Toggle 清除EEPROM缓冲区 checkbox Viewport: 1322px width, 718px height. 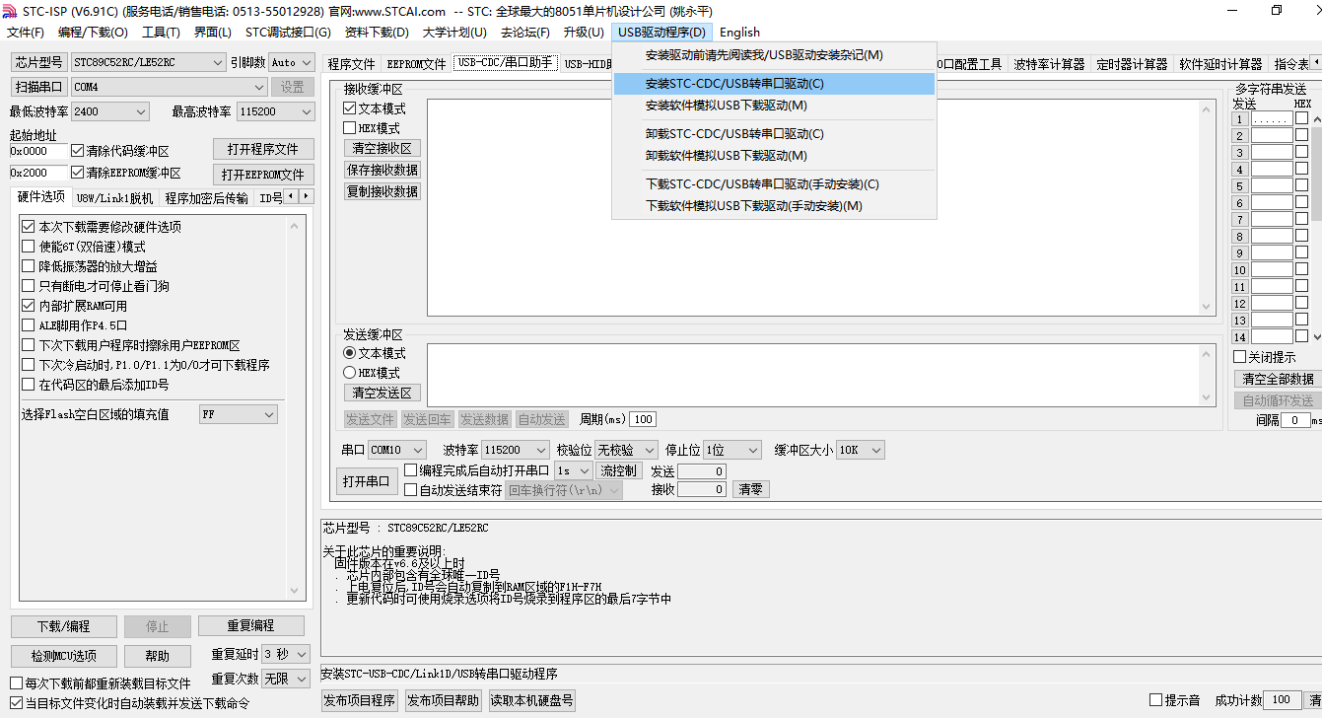pyautogui.click(x=78, y=173)
